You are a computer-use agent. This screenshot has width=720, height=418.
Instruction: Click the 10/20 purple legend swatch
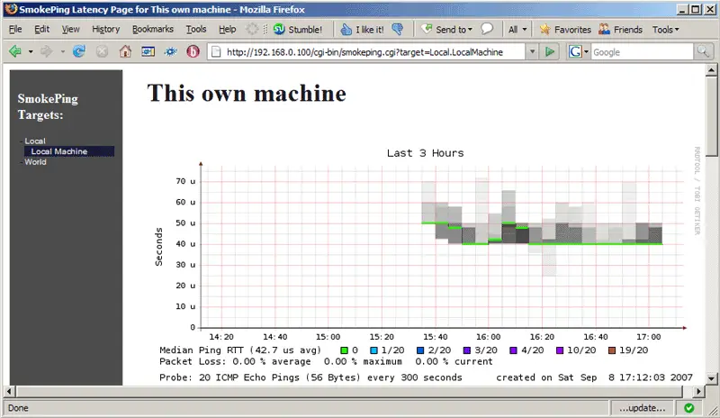[560, 350]
